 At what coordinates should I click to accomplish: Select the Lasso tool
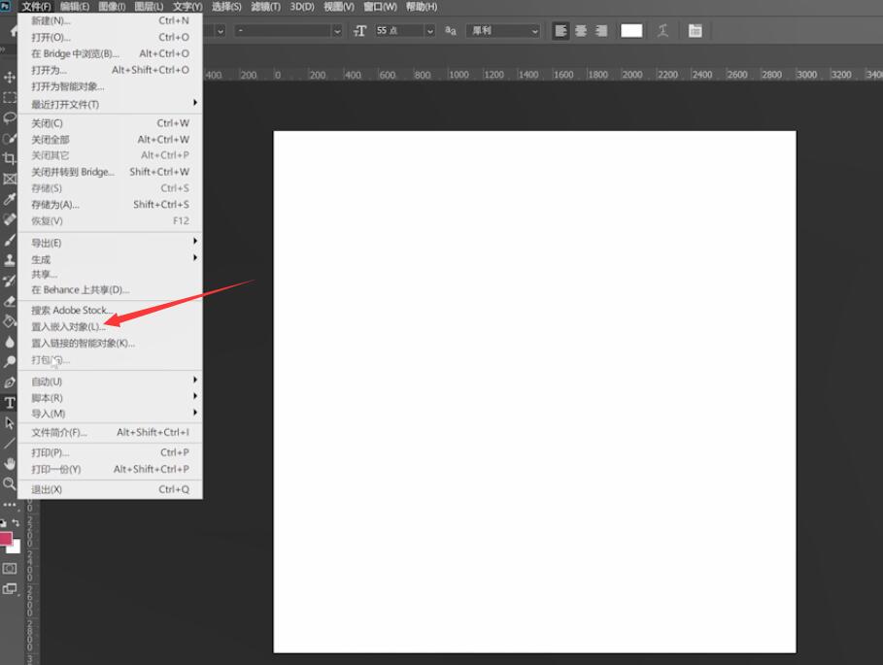coord(10,117)
